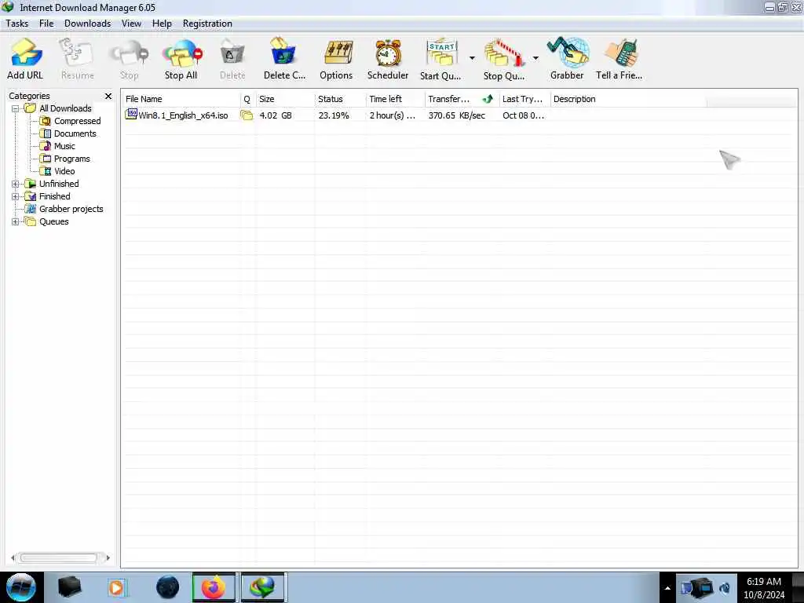Select Grabber projects in the tree
Viewport: 804px width, 603px height.
(71, 209)
